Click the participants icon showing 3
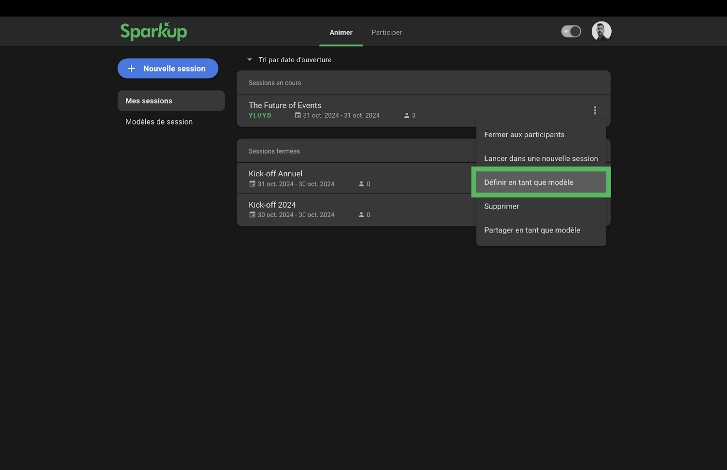This screenshot has width=727, height=470. click(407, 115)
